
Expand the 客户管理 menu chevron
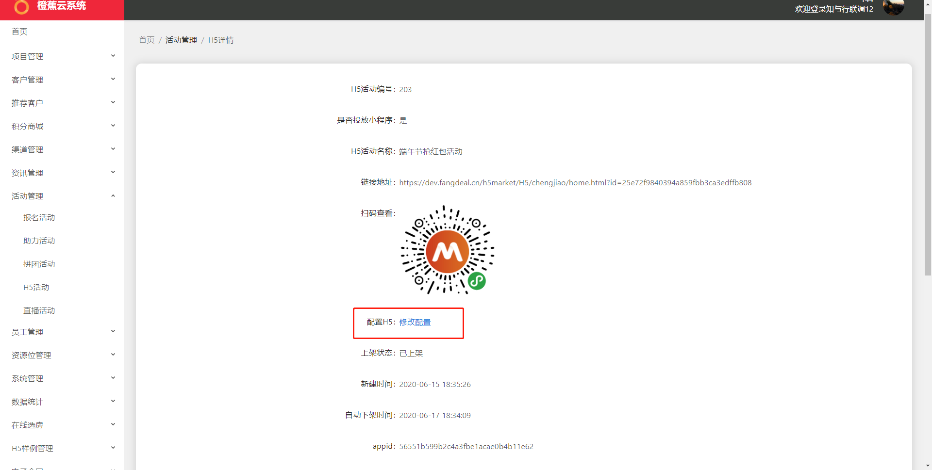point(113,79)
